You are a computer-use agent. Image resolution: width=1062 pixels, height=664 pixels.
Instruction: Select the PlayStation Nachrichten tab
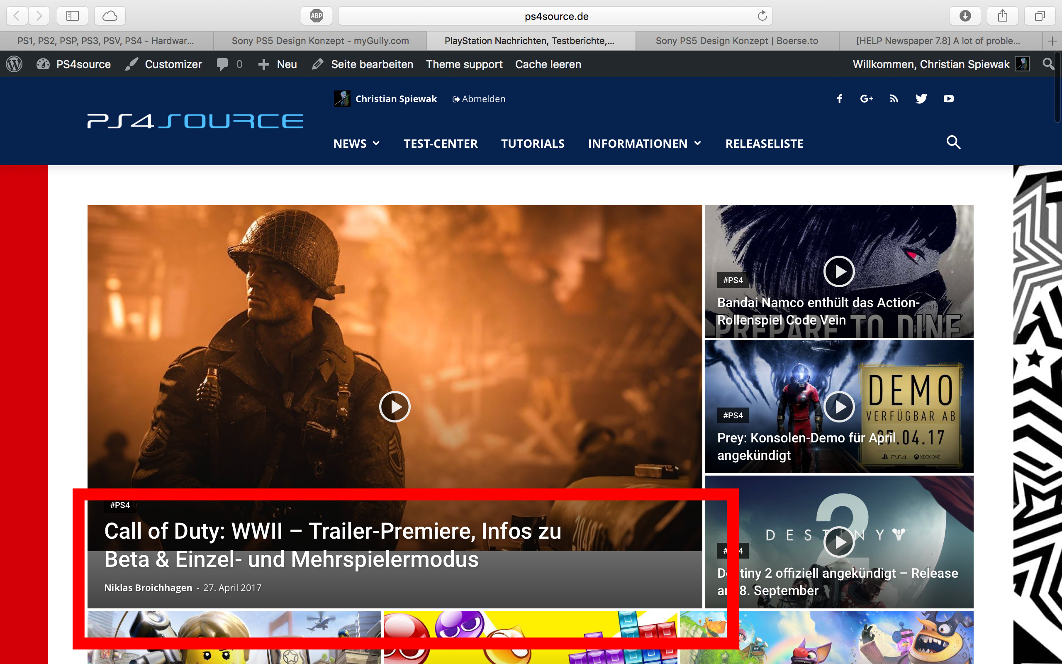click(x=531, y=41)
